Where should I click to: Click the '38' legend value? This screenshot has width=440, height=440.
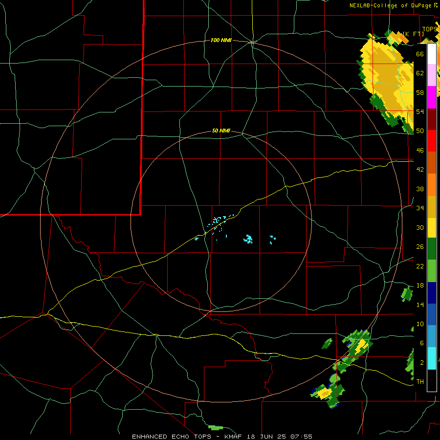point(420,189)
